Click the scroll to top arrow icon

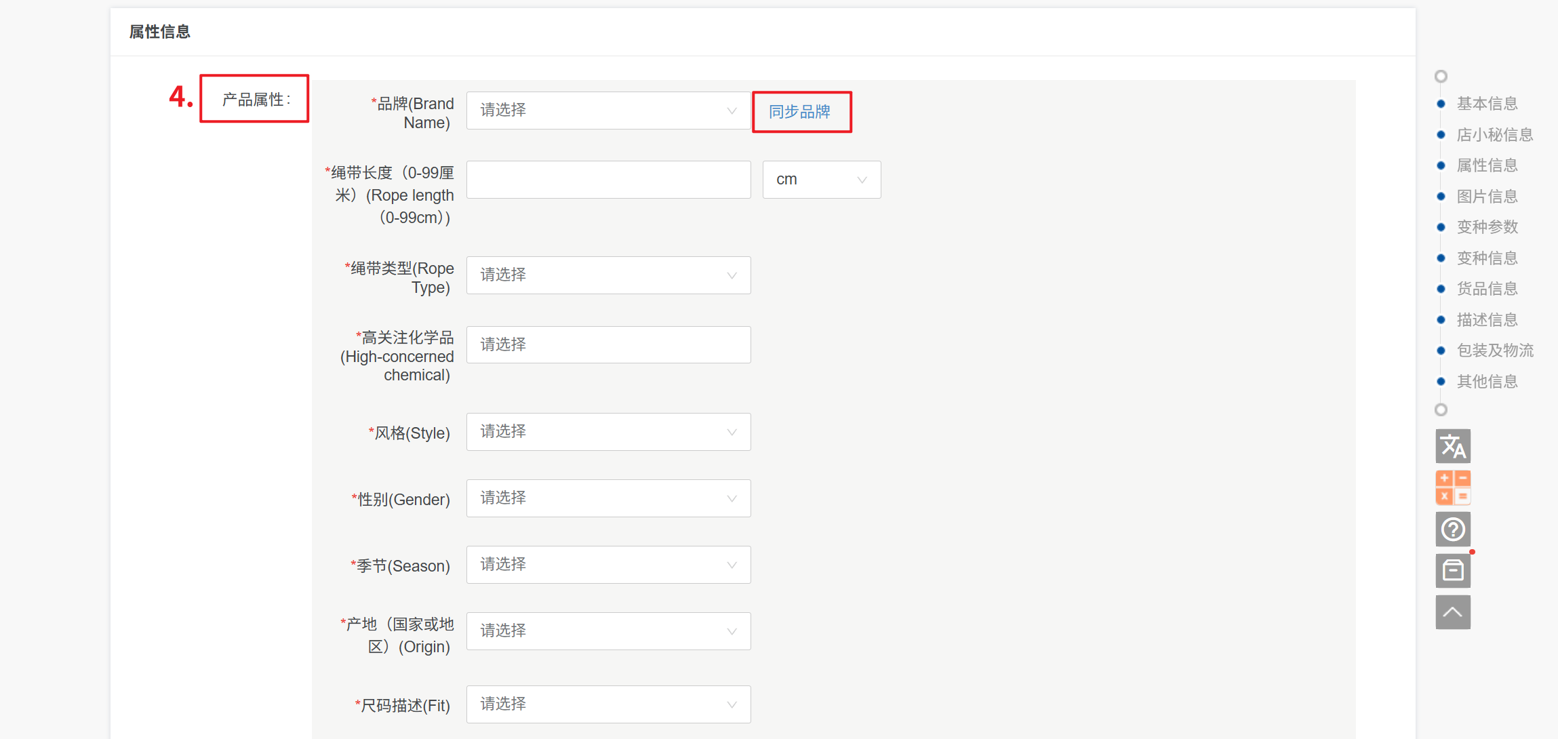(x=1452, y=612)
